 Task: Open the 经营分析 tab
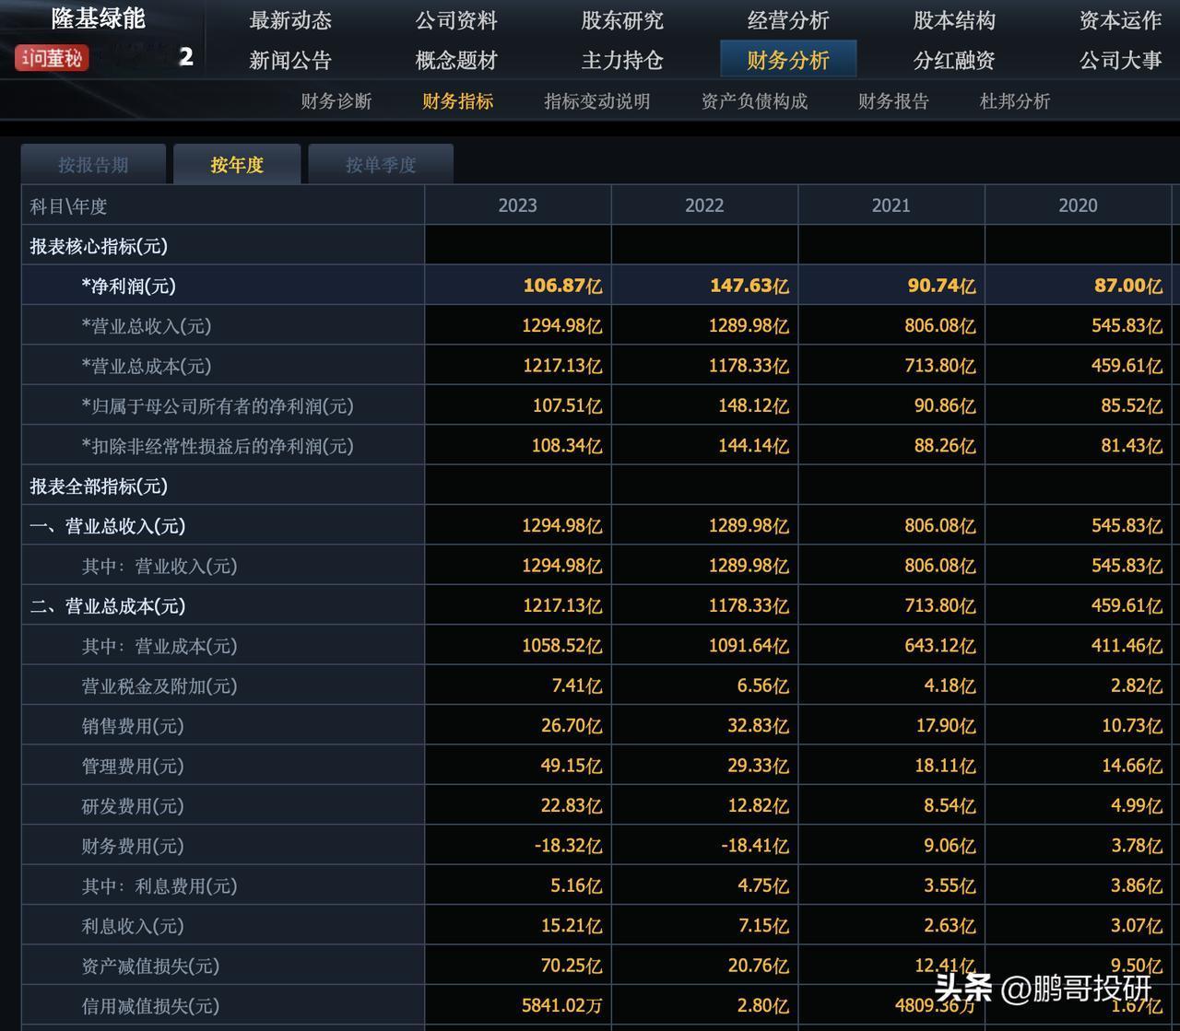click(788, 20)
